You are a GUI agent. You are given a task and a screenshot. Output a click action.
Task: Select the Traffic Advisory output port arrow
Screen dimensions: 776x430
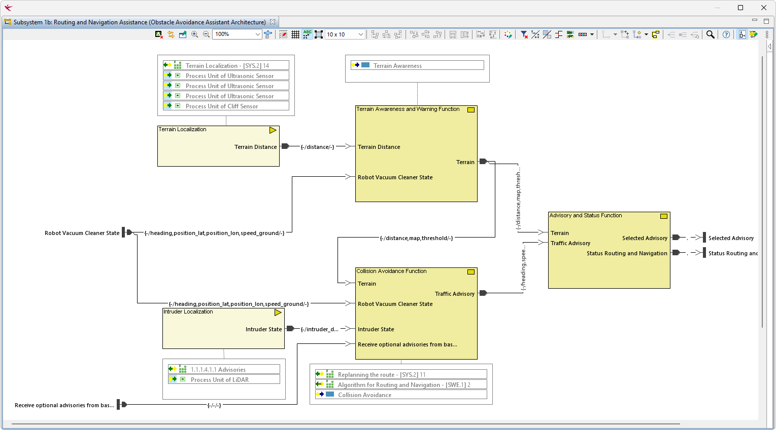click(x=483, y=293)
